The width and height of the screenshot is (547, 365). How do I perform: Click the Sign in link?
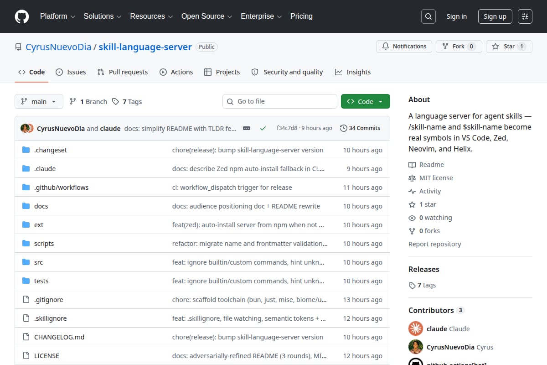pyautogui.click(x=456, y=16)
